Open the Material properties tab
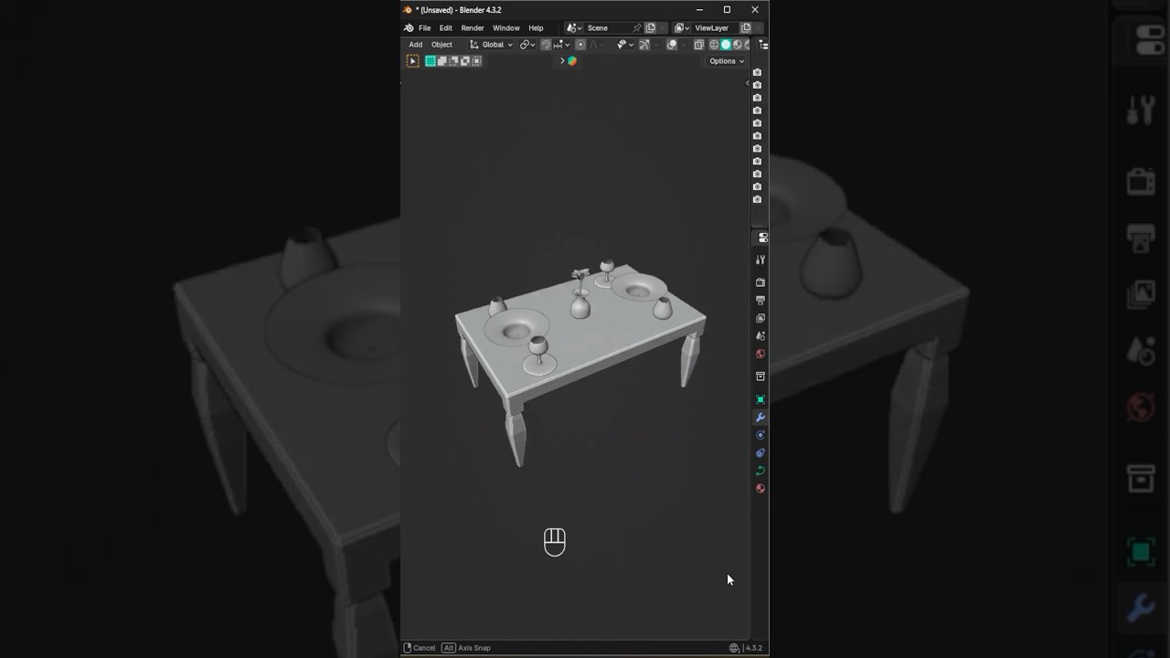 [x=760, y=489]
